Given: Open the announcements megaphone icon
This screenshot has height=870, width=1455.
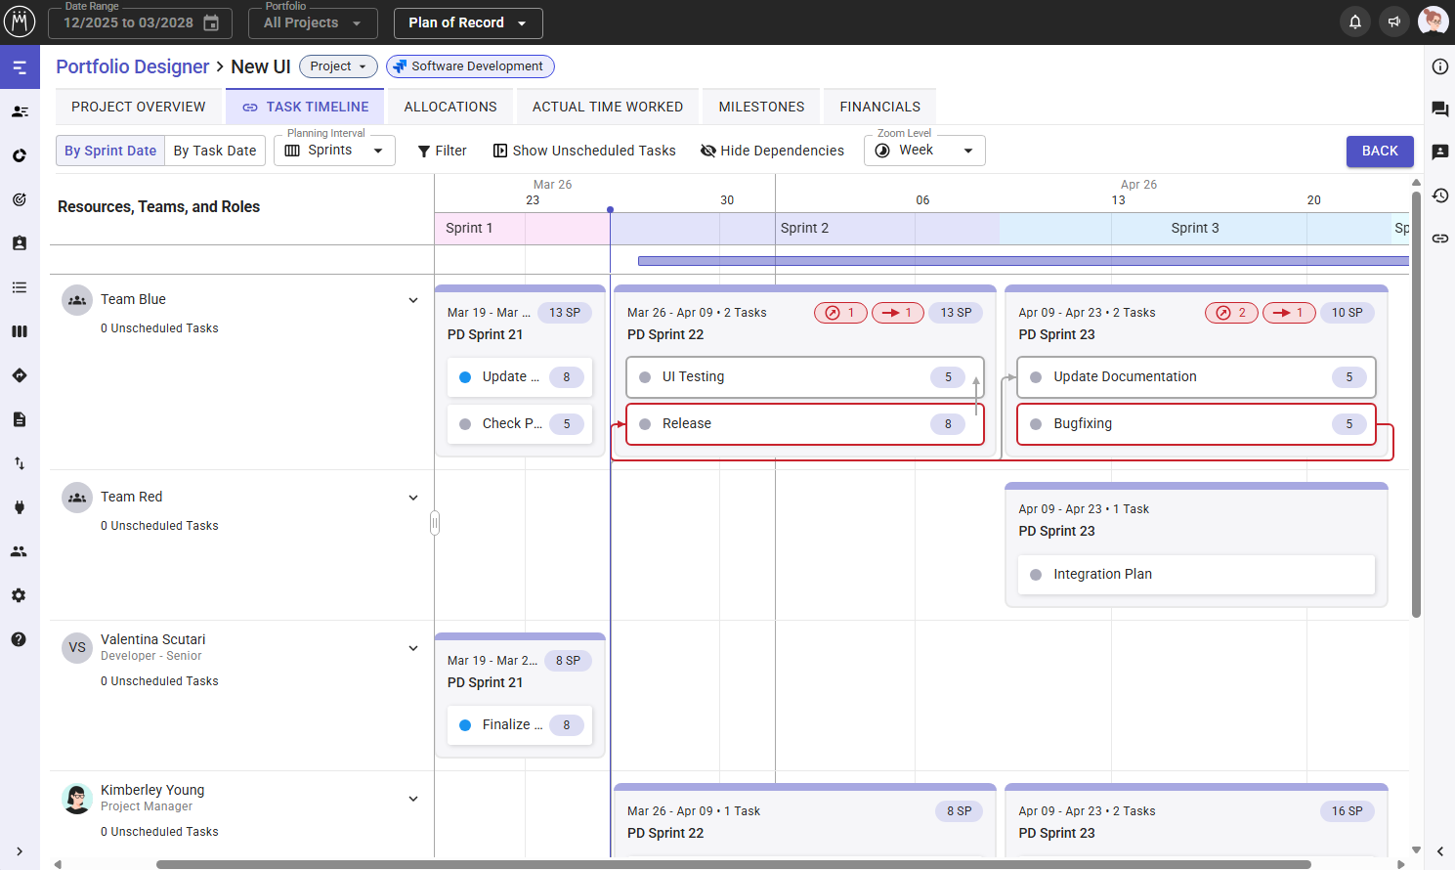Looking at the screenshot, I should click(1394, 21).
